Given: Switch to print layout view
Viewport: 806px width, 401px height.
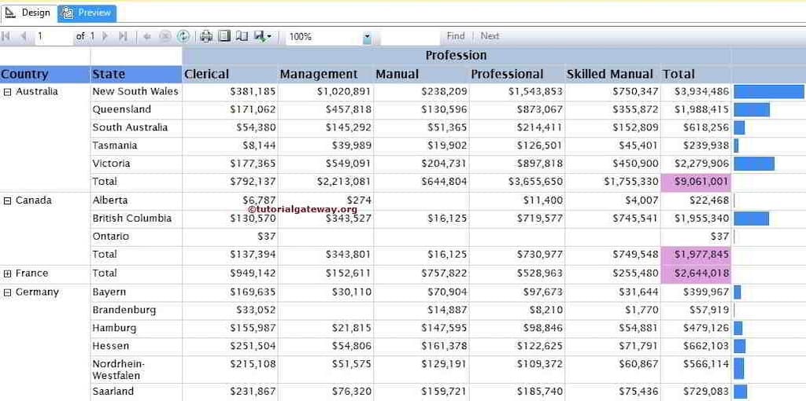Looking at the screenshot, I should pyautogui.click(x=224, y=36).
